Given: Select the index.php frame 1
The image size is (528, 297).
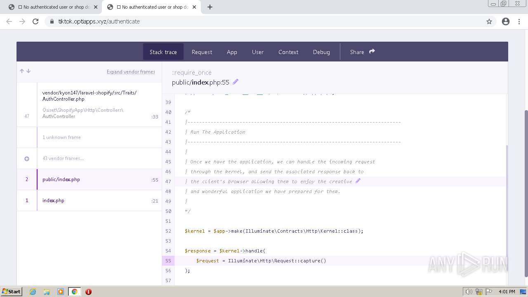Looking at the screenshot, I should [89, 200].
